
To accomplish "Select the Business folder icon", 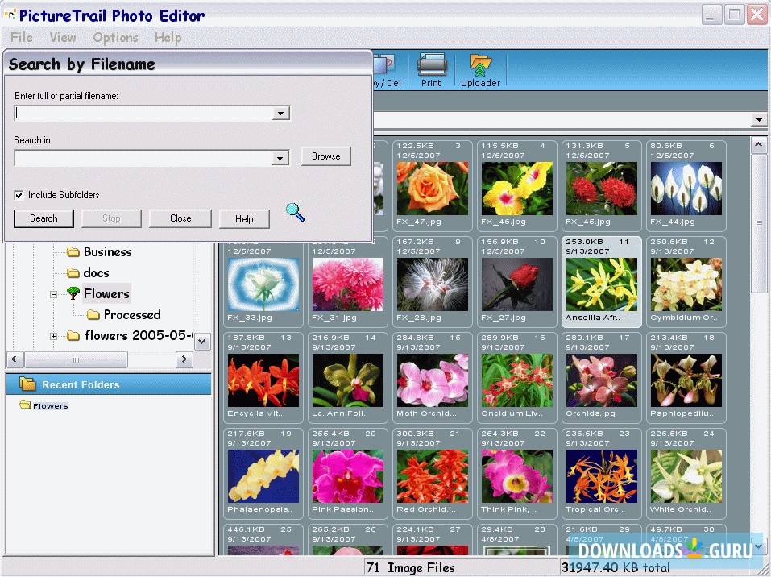I will [x=73, y=252].
